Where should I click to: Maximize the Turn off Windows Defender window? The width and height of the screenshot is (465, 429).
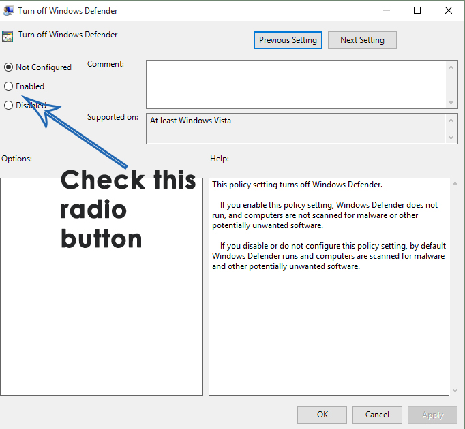pos(417,10)
